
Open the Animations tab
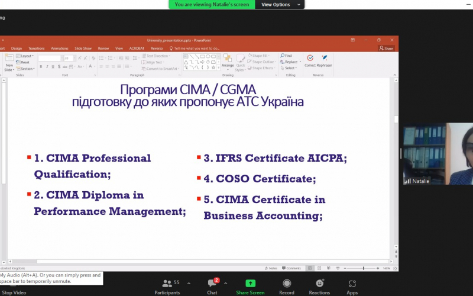click(x=60, y=49)
